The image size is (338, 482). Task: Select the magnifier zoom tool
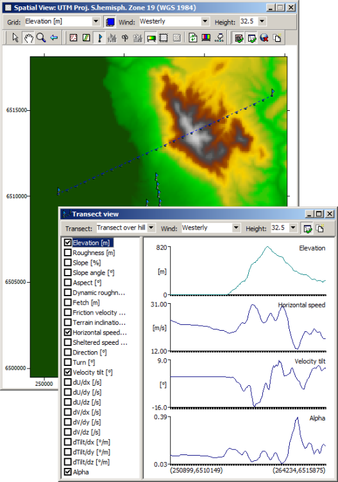click(41, 38)
